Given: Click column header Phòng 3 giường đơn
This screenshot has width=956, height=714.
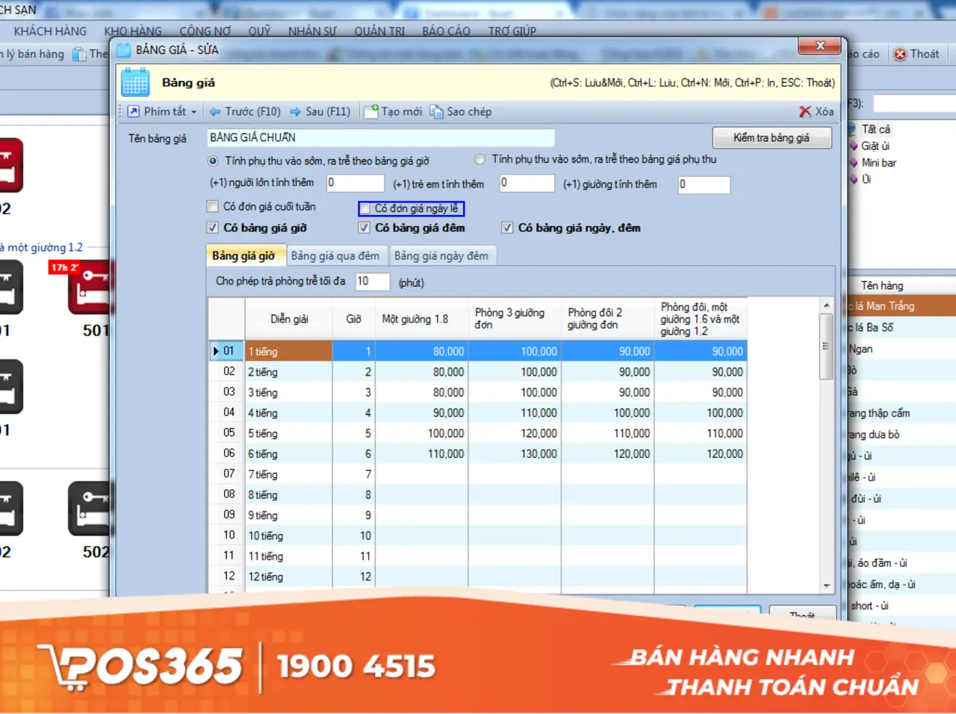Looking at the screenshot, I should point(515,319).
